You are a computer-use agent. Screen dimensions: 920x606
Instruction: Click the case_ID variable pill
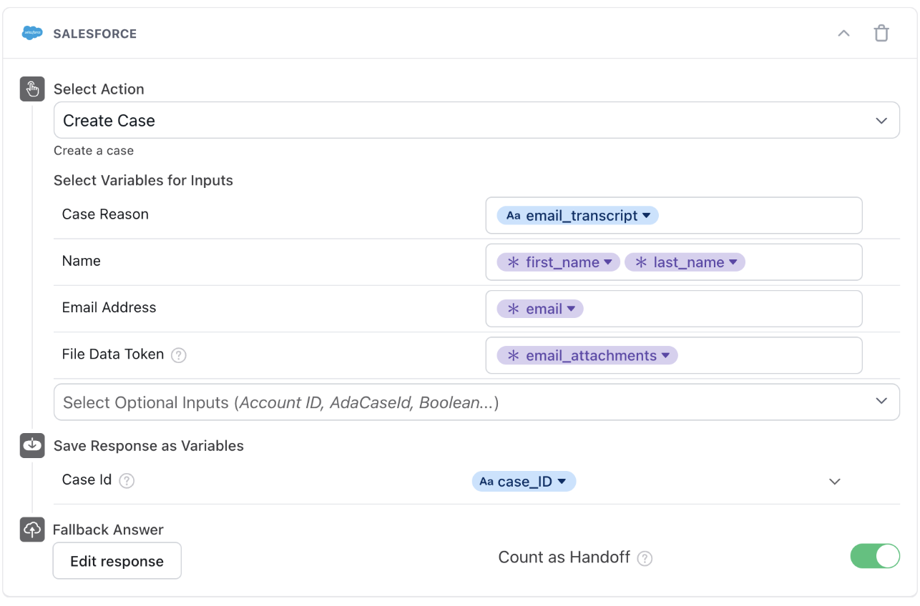[524, 482]
